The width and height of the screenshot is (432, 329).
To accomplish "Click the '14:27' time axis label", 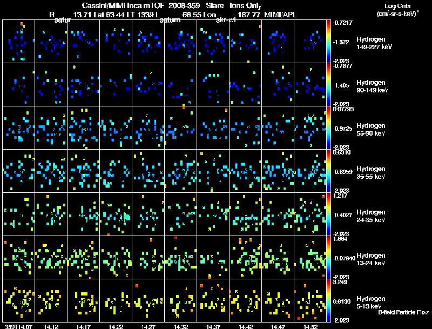I will tap(148, 326).
